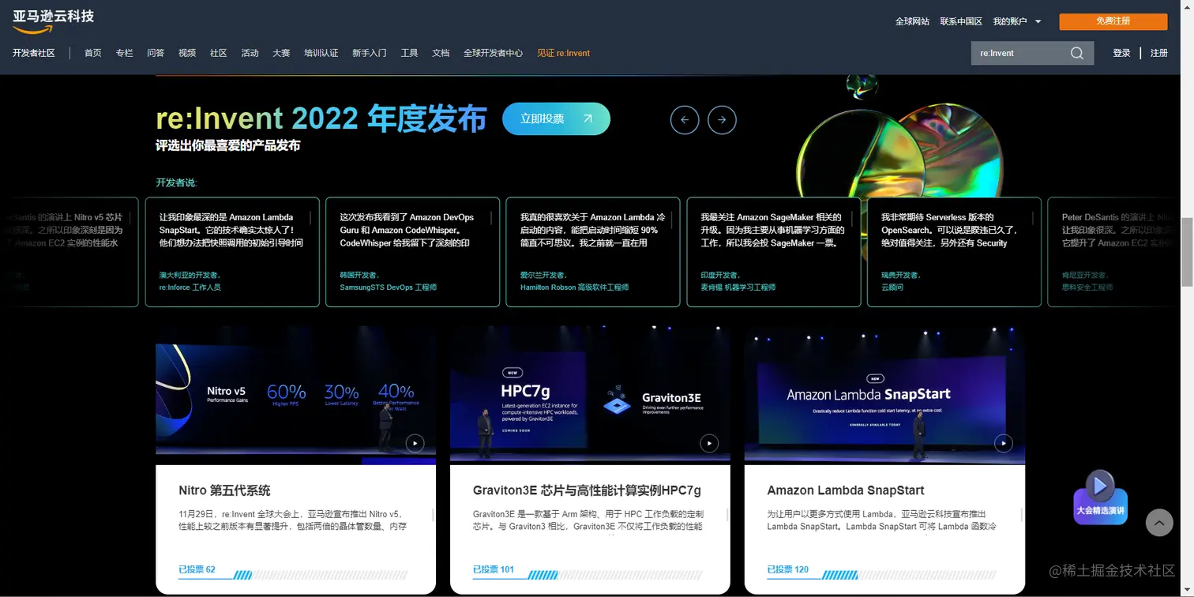1194x597 pixels.
Task: Select the 印度开发者 麦肯锡 quote card
Action: 774,252
